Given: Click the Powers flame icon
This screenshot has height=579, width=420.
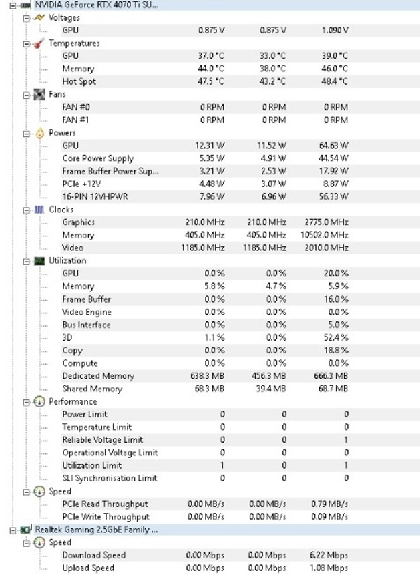Looking at the screenshot, I should (39, 133).
